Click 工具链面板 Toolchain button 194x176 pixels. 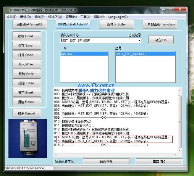tap(159, 25)
